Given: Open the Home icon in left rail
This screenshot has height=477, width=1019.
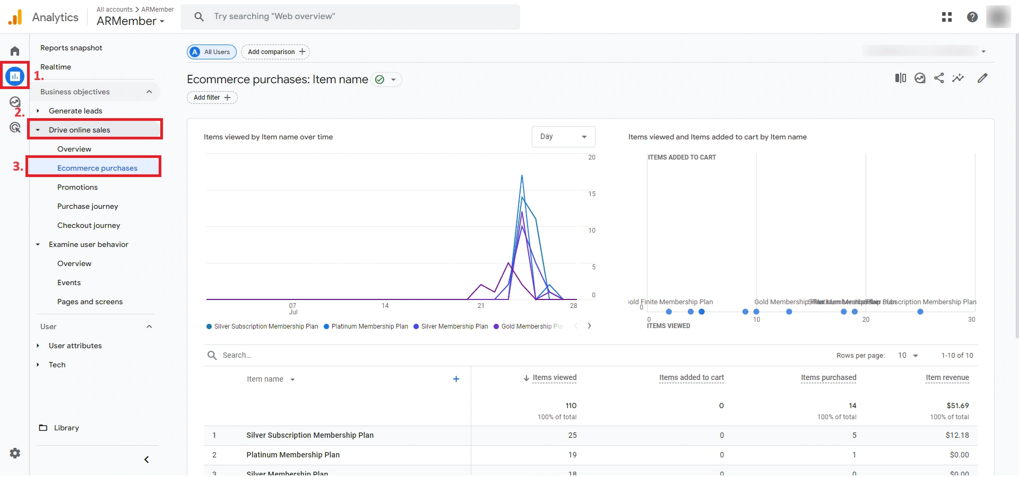Looking at the screenshot, I should coord(15,51).
